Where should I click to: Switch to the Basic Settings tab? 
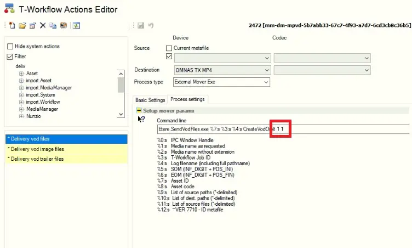[150, 100]
